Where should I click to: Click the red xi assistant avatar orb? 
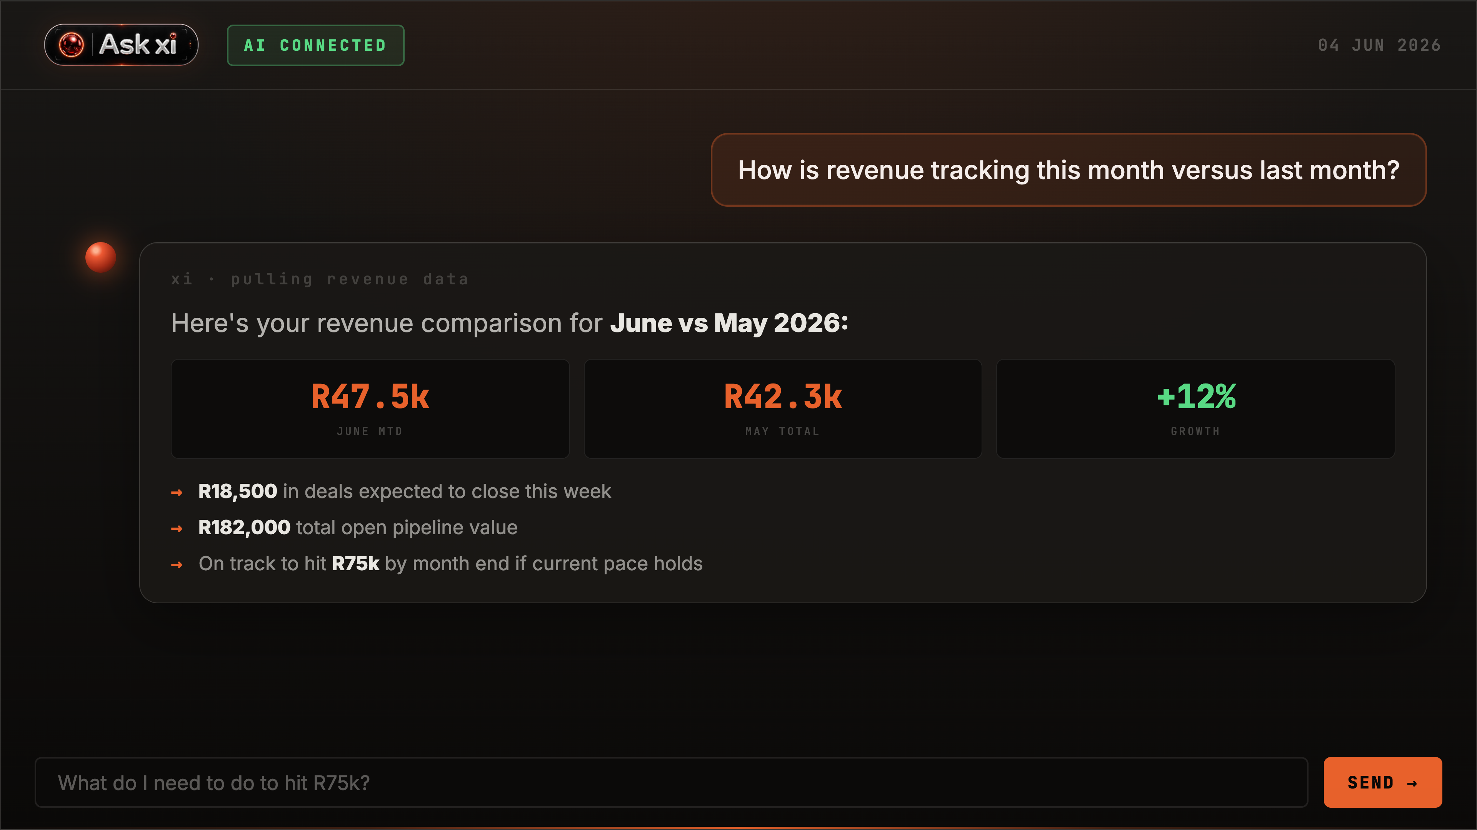[100, 257]
